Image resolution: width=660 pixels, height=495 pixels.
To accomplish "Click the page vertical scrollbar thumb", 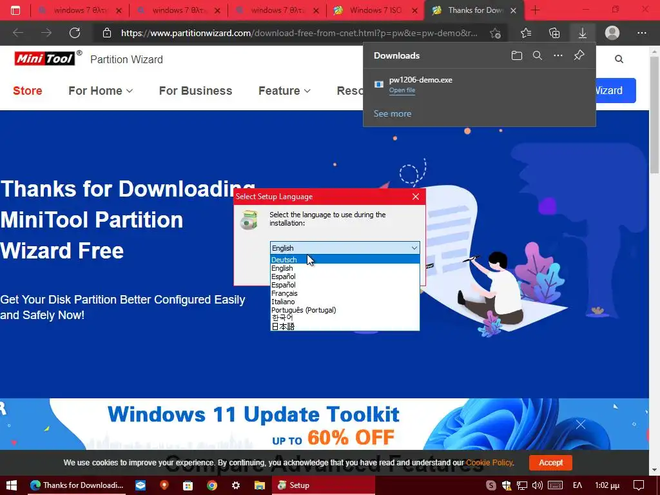I will point(654,115).
